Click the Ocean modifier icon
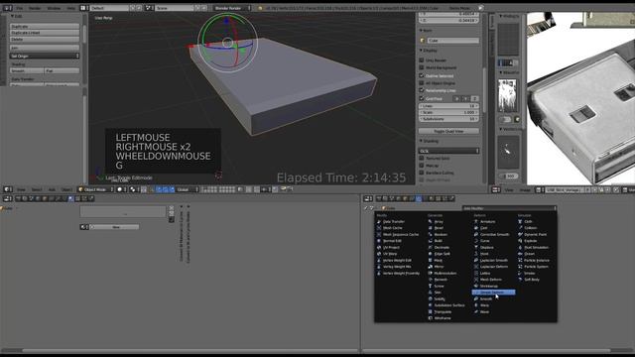The height and width of the screenshot is (357, 635). (520, 254)
